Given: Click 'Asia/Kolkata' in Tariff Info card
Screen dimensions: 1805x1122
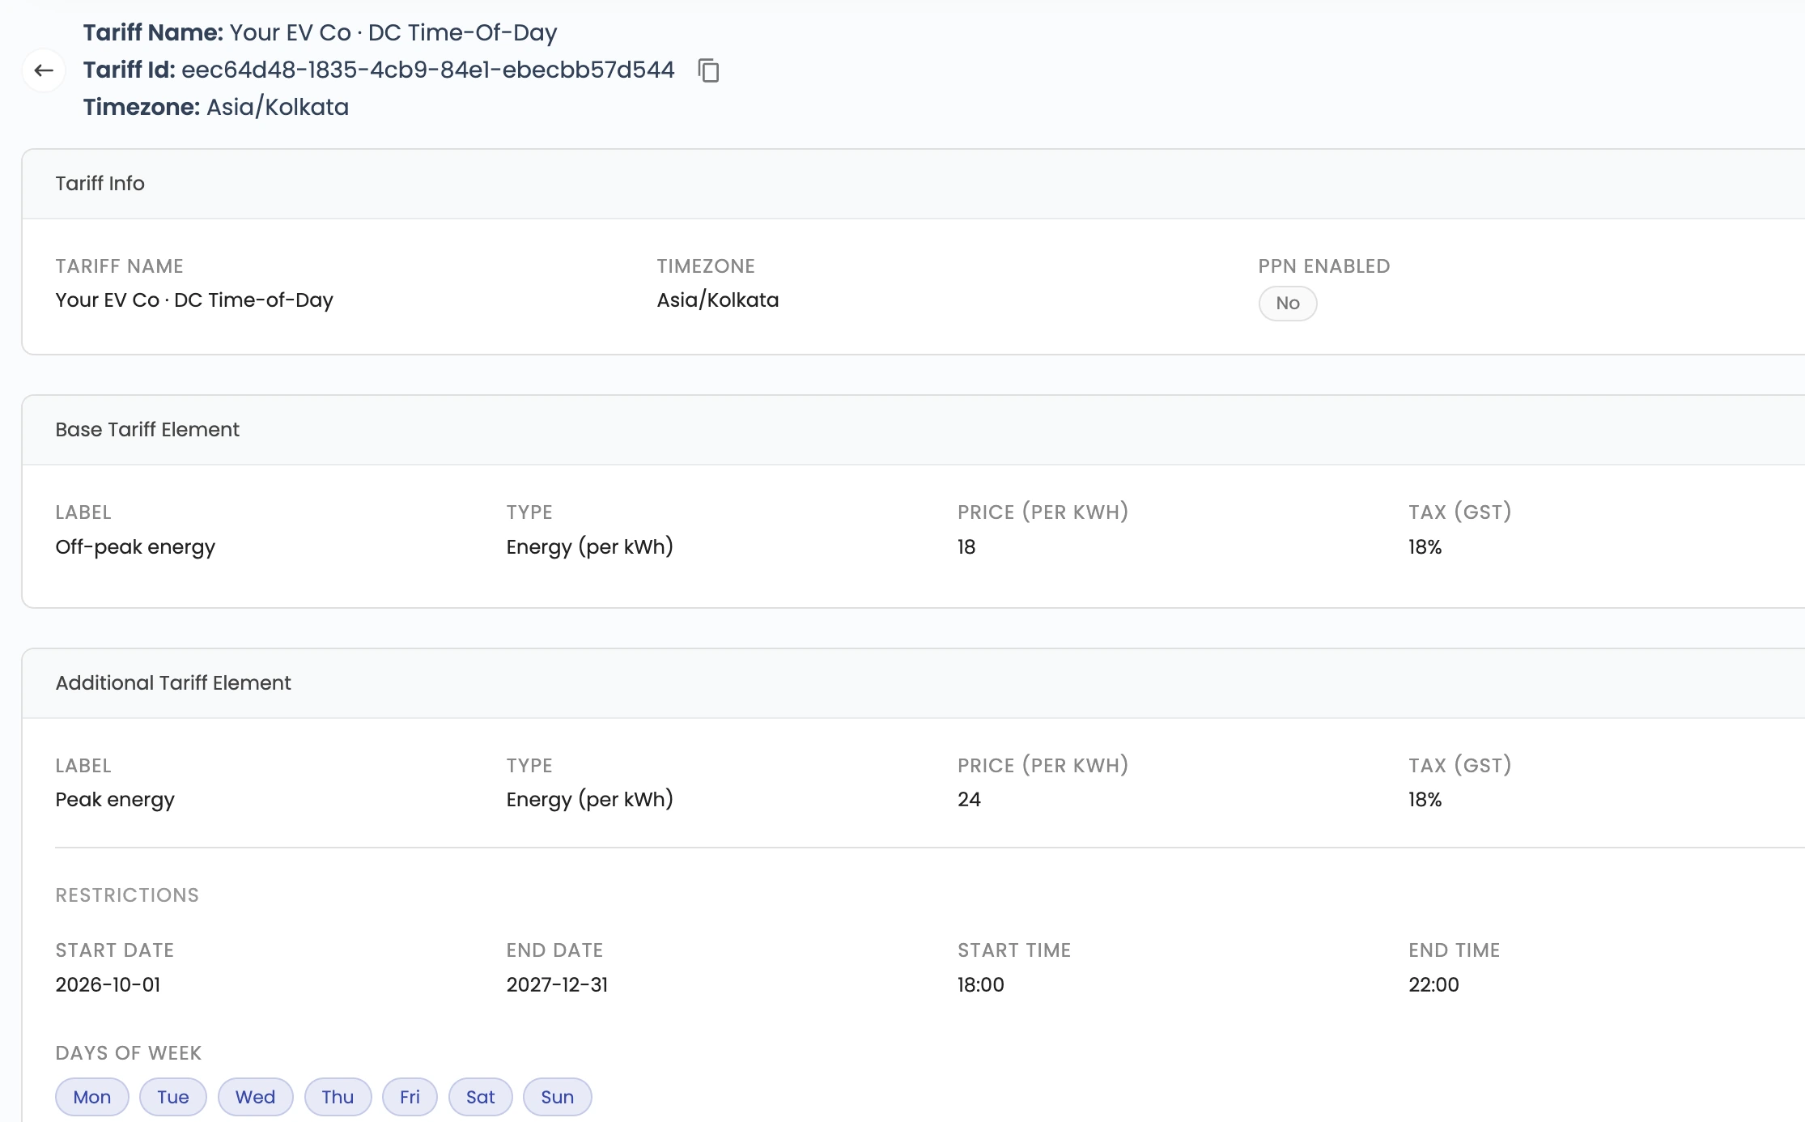Looking at the screenshot, I should pos(718,300).
